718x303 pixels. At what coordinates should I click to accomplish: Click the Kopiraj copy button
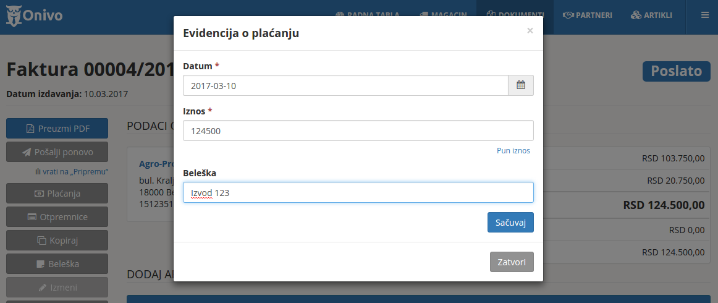tap(57, 241)
